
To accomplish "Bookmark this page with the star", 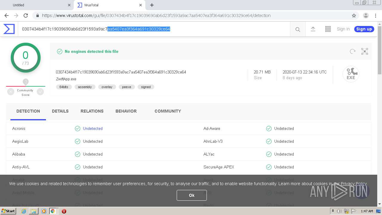I will (354, 16).
